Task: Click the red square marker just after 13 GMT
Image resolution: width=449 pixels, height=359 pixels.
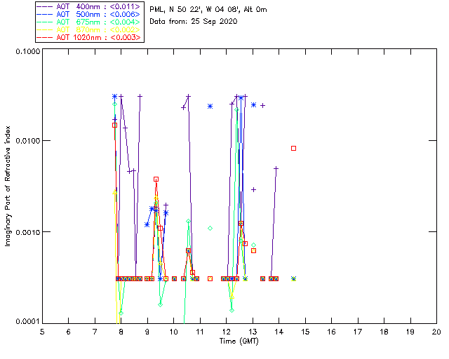Action: 253,250
